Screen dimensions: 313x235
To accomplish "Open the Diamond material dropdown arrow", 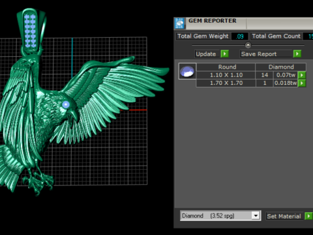I will (x=256, y=215).
